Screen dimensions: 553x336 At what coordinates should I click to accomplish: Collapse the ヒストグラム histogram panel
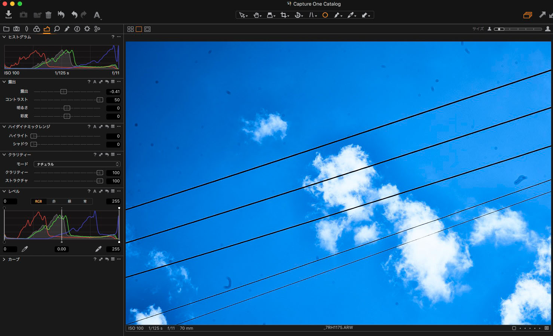coord(4,37)
